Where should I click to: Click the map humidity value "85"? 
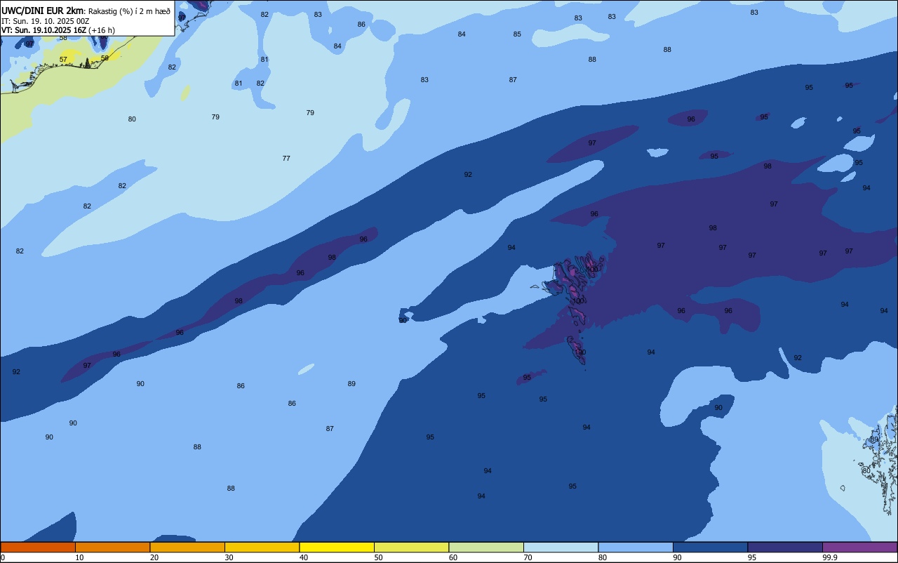pos(517,34)
